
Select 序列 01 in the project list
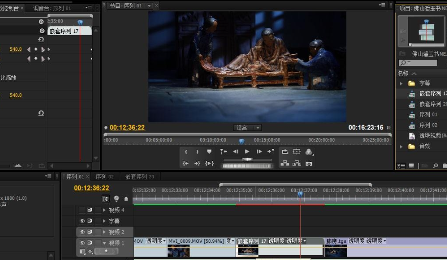pyautogui.click(x=428, y=115)
